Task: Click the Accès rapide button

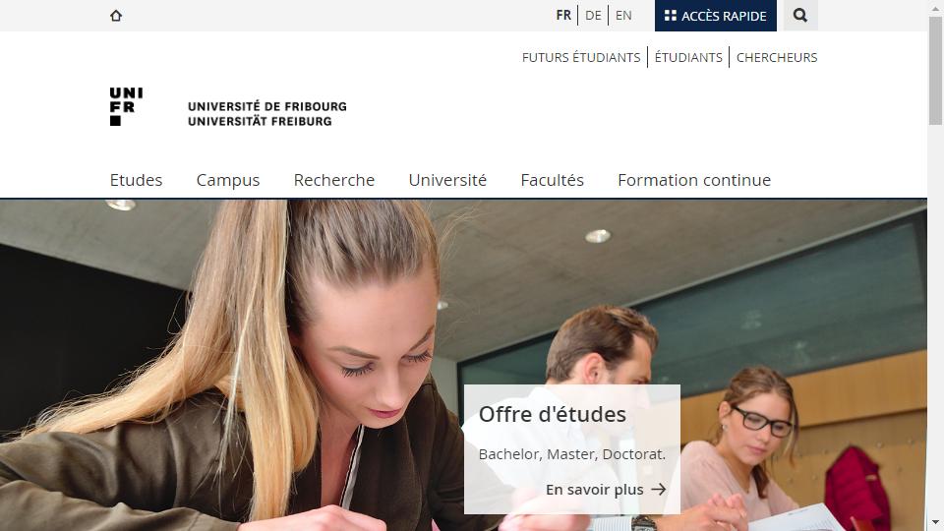Action: pyautogui.click(x=716, y=16)
